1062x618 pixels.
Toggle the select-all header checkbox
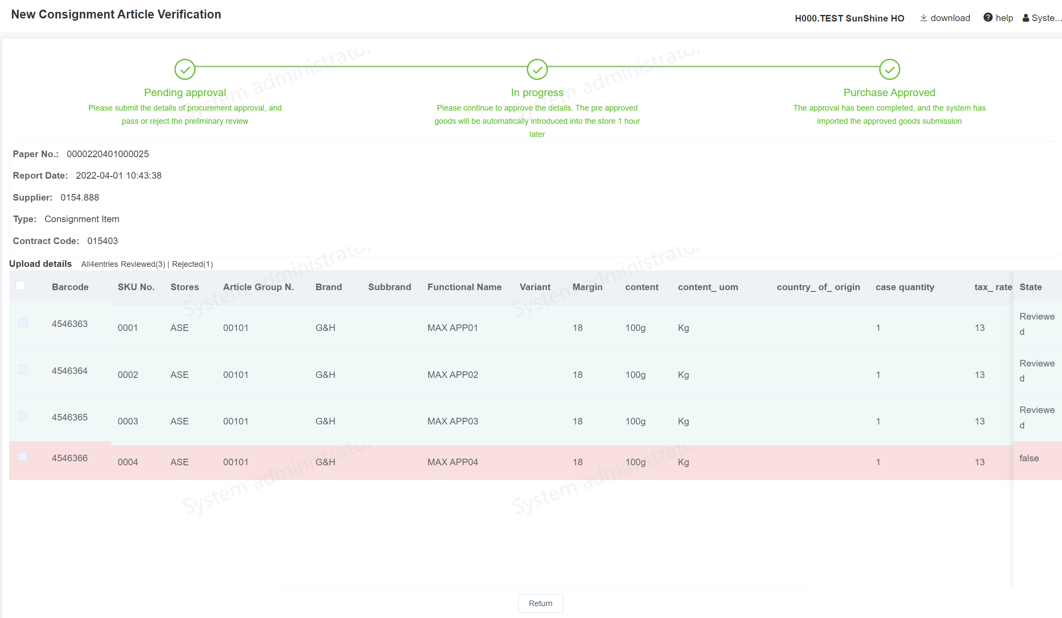pos(21,286)
